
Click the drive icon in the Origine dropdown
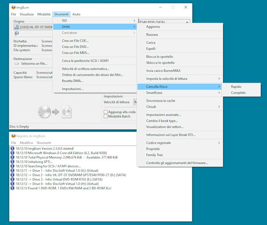click(17, 27)
